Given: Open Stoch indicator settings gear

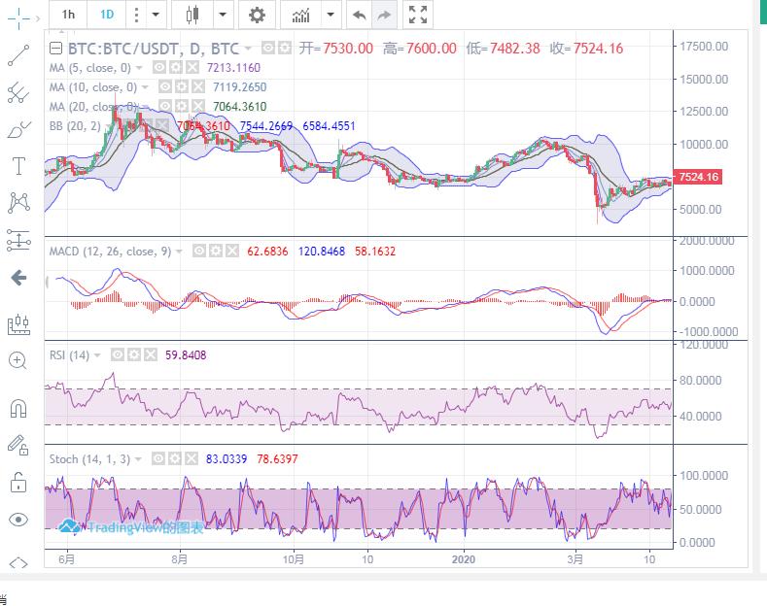Looking at the screenshot, I should [x=176, y=458].
